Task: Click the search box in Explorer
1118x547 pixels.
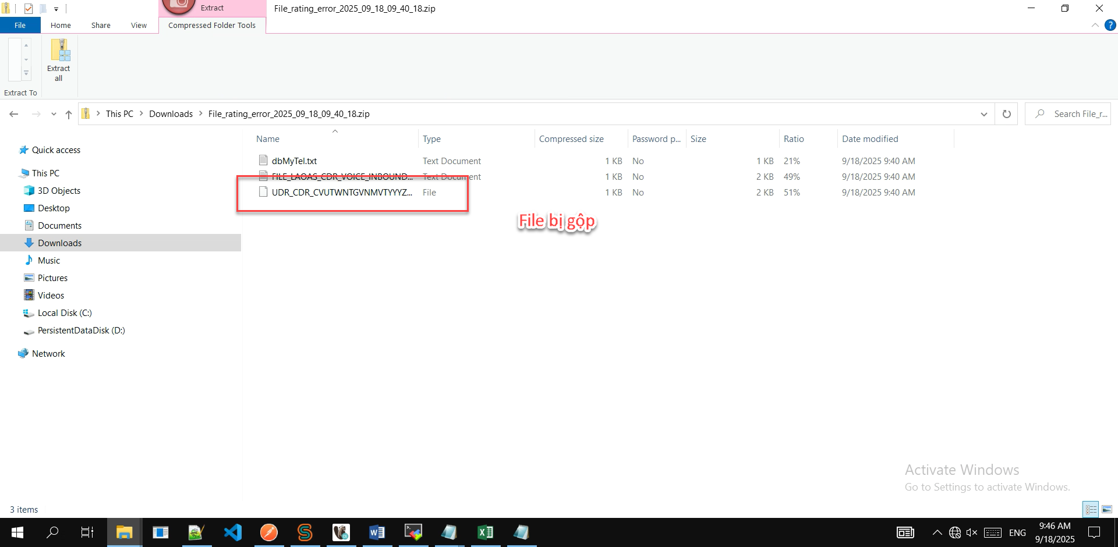Action: (1074, 114)
